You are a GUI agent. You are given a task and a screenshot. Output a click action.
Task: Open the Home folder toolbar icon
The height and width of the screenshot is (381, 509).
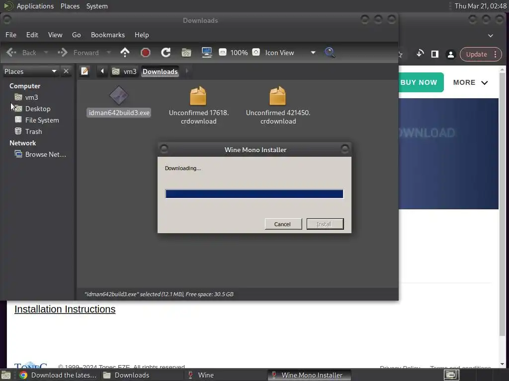click(186, 53)
